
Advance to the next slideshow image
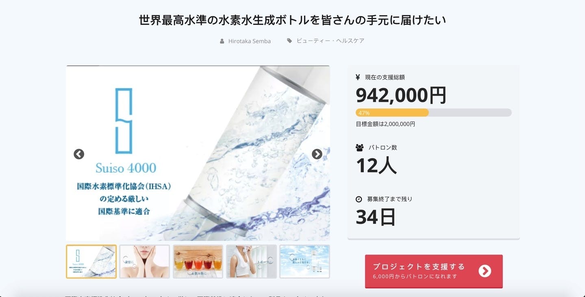pos(317,154)
